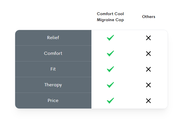Screen dimensions: 182x122
Task: Select the Relief row label
Action: pos(53,38)
